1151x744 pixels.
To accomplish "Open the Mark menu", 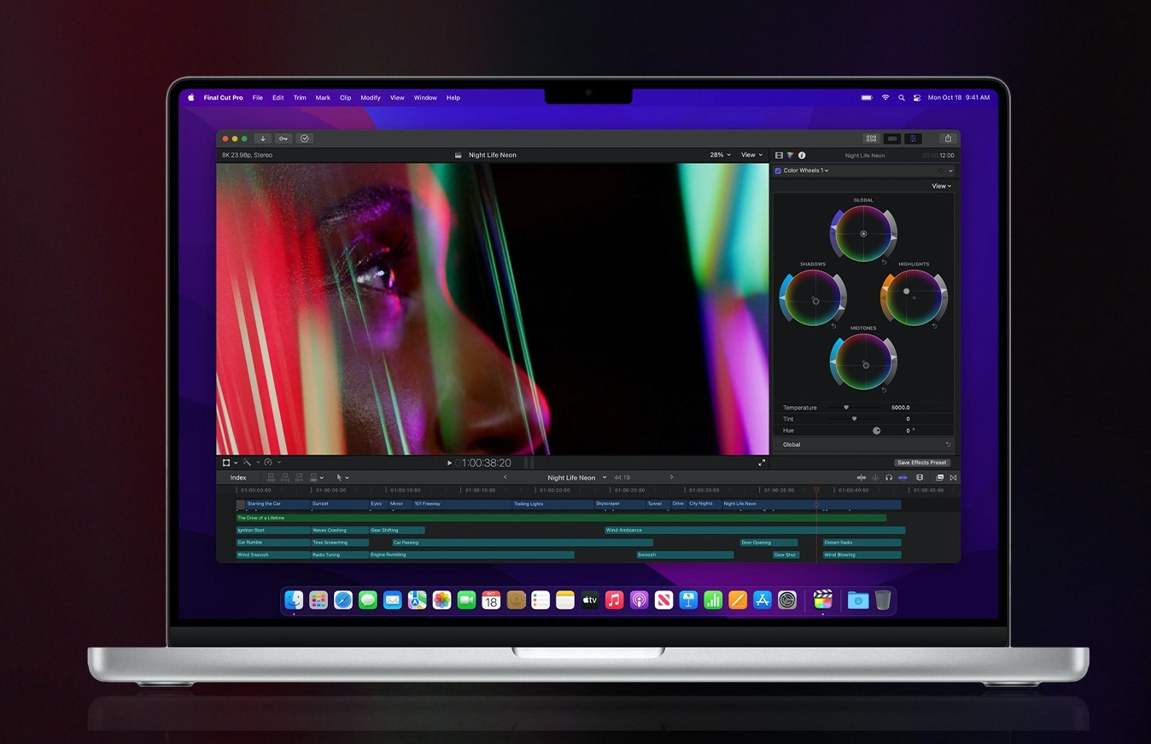I will click(x=323, y=98).
